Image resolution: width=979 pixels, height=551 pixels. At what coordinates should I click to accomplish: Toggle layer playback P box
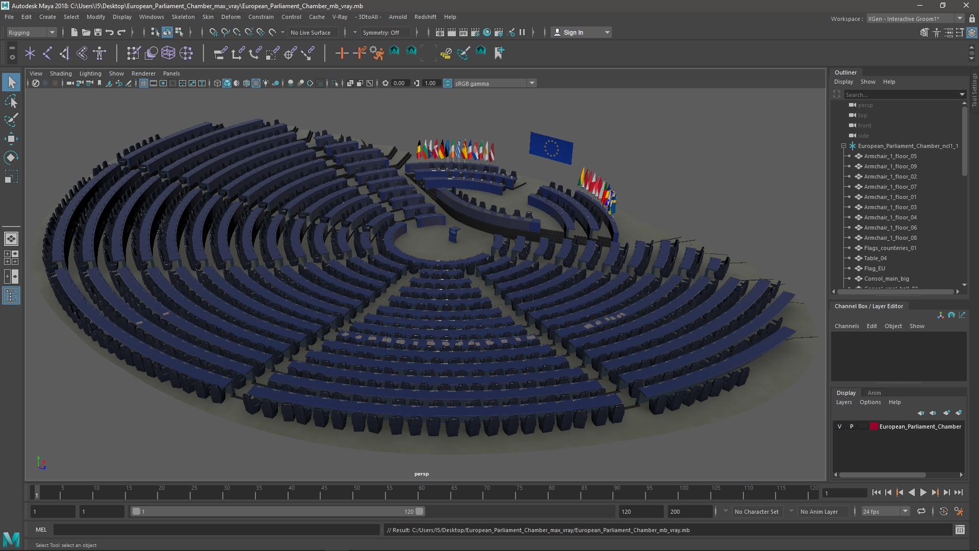point(851,427)
